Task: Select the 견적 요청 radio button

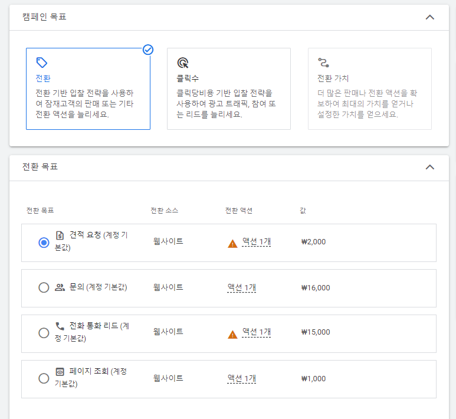Action: 44,243
